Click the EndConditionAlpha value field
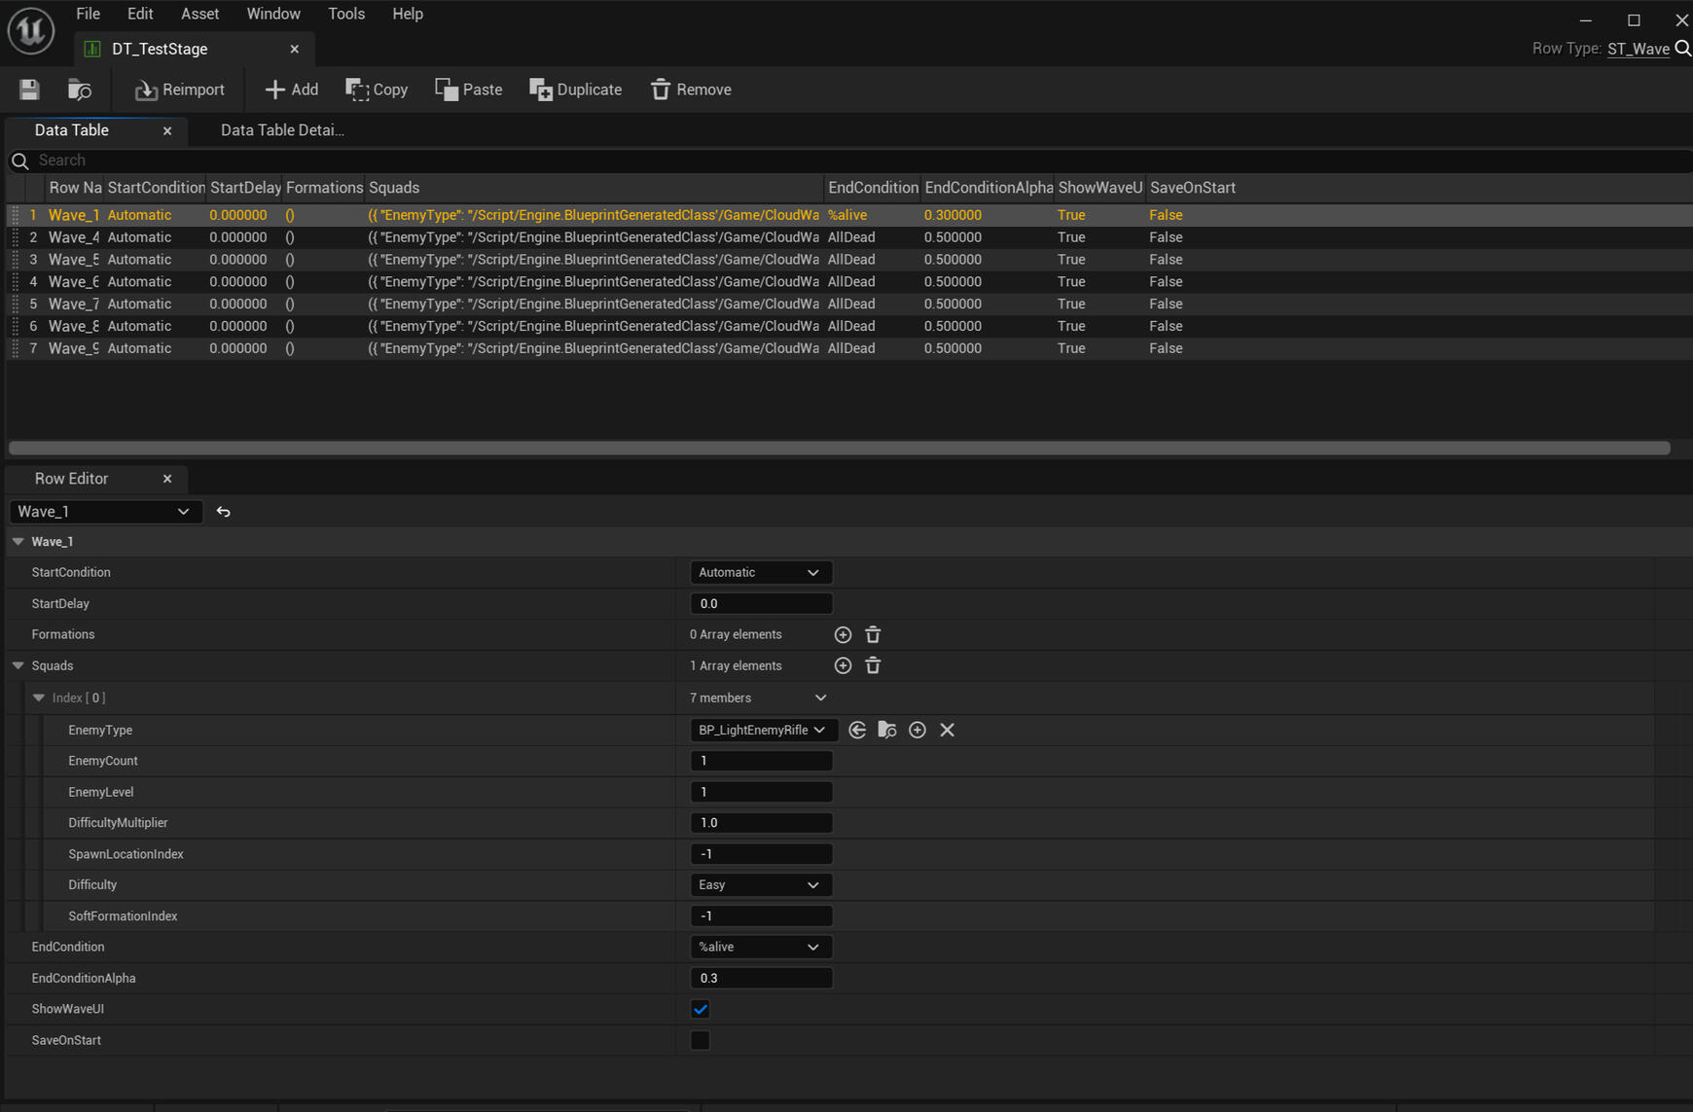 (x=760, y=978)
